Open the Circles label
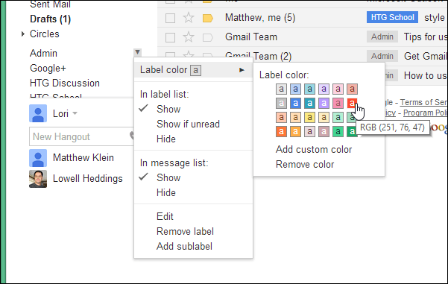 click(45, 34)
